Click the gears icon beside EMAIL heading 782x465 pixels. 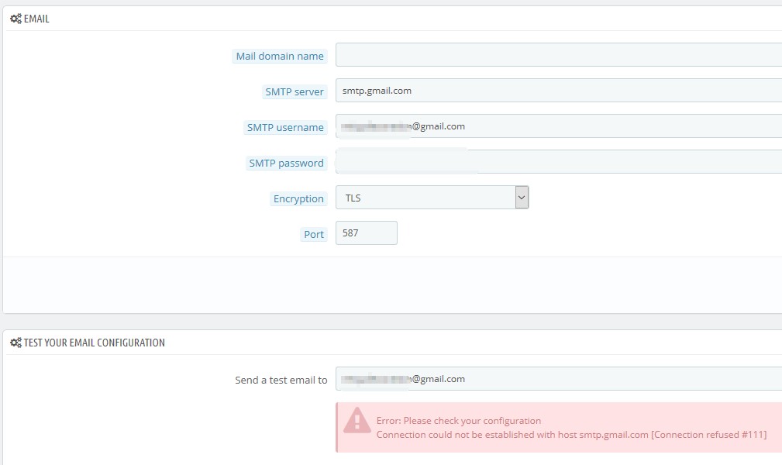point(16,19)
